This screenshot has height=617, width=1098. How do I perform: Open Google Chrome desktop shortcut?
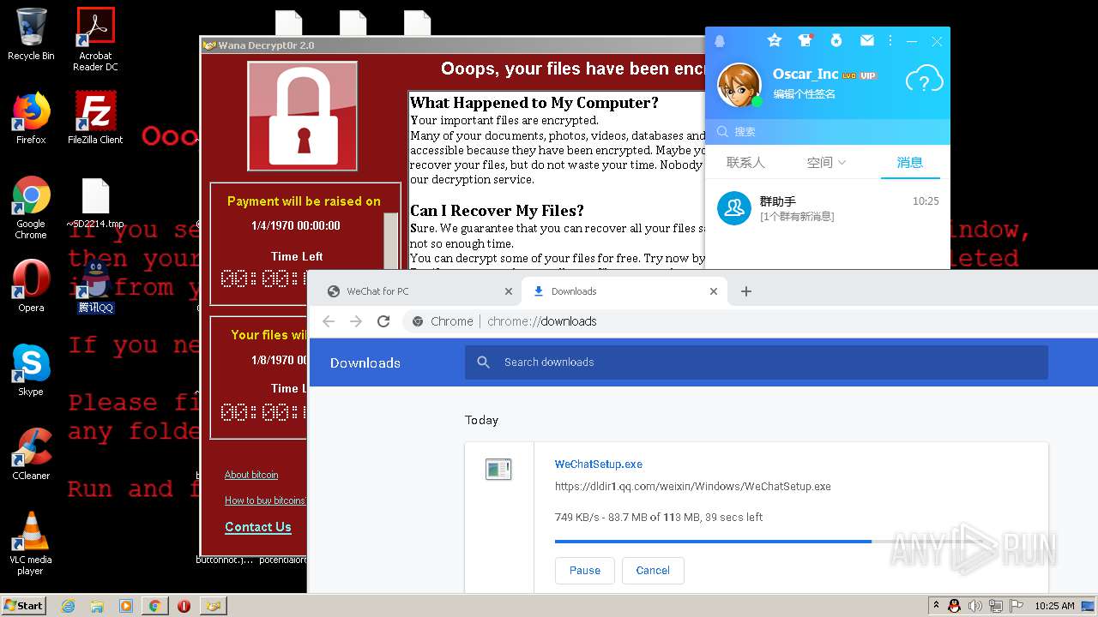click(31, 208)
